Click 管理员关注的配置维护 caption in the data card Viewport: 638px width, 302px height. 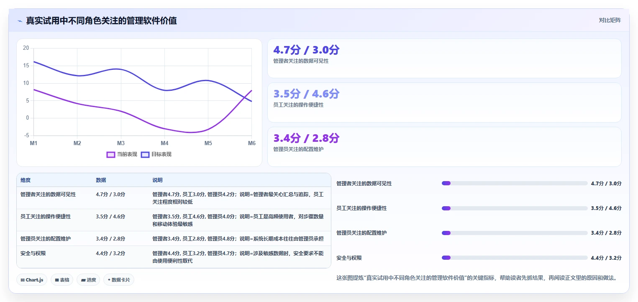(298, 149)
